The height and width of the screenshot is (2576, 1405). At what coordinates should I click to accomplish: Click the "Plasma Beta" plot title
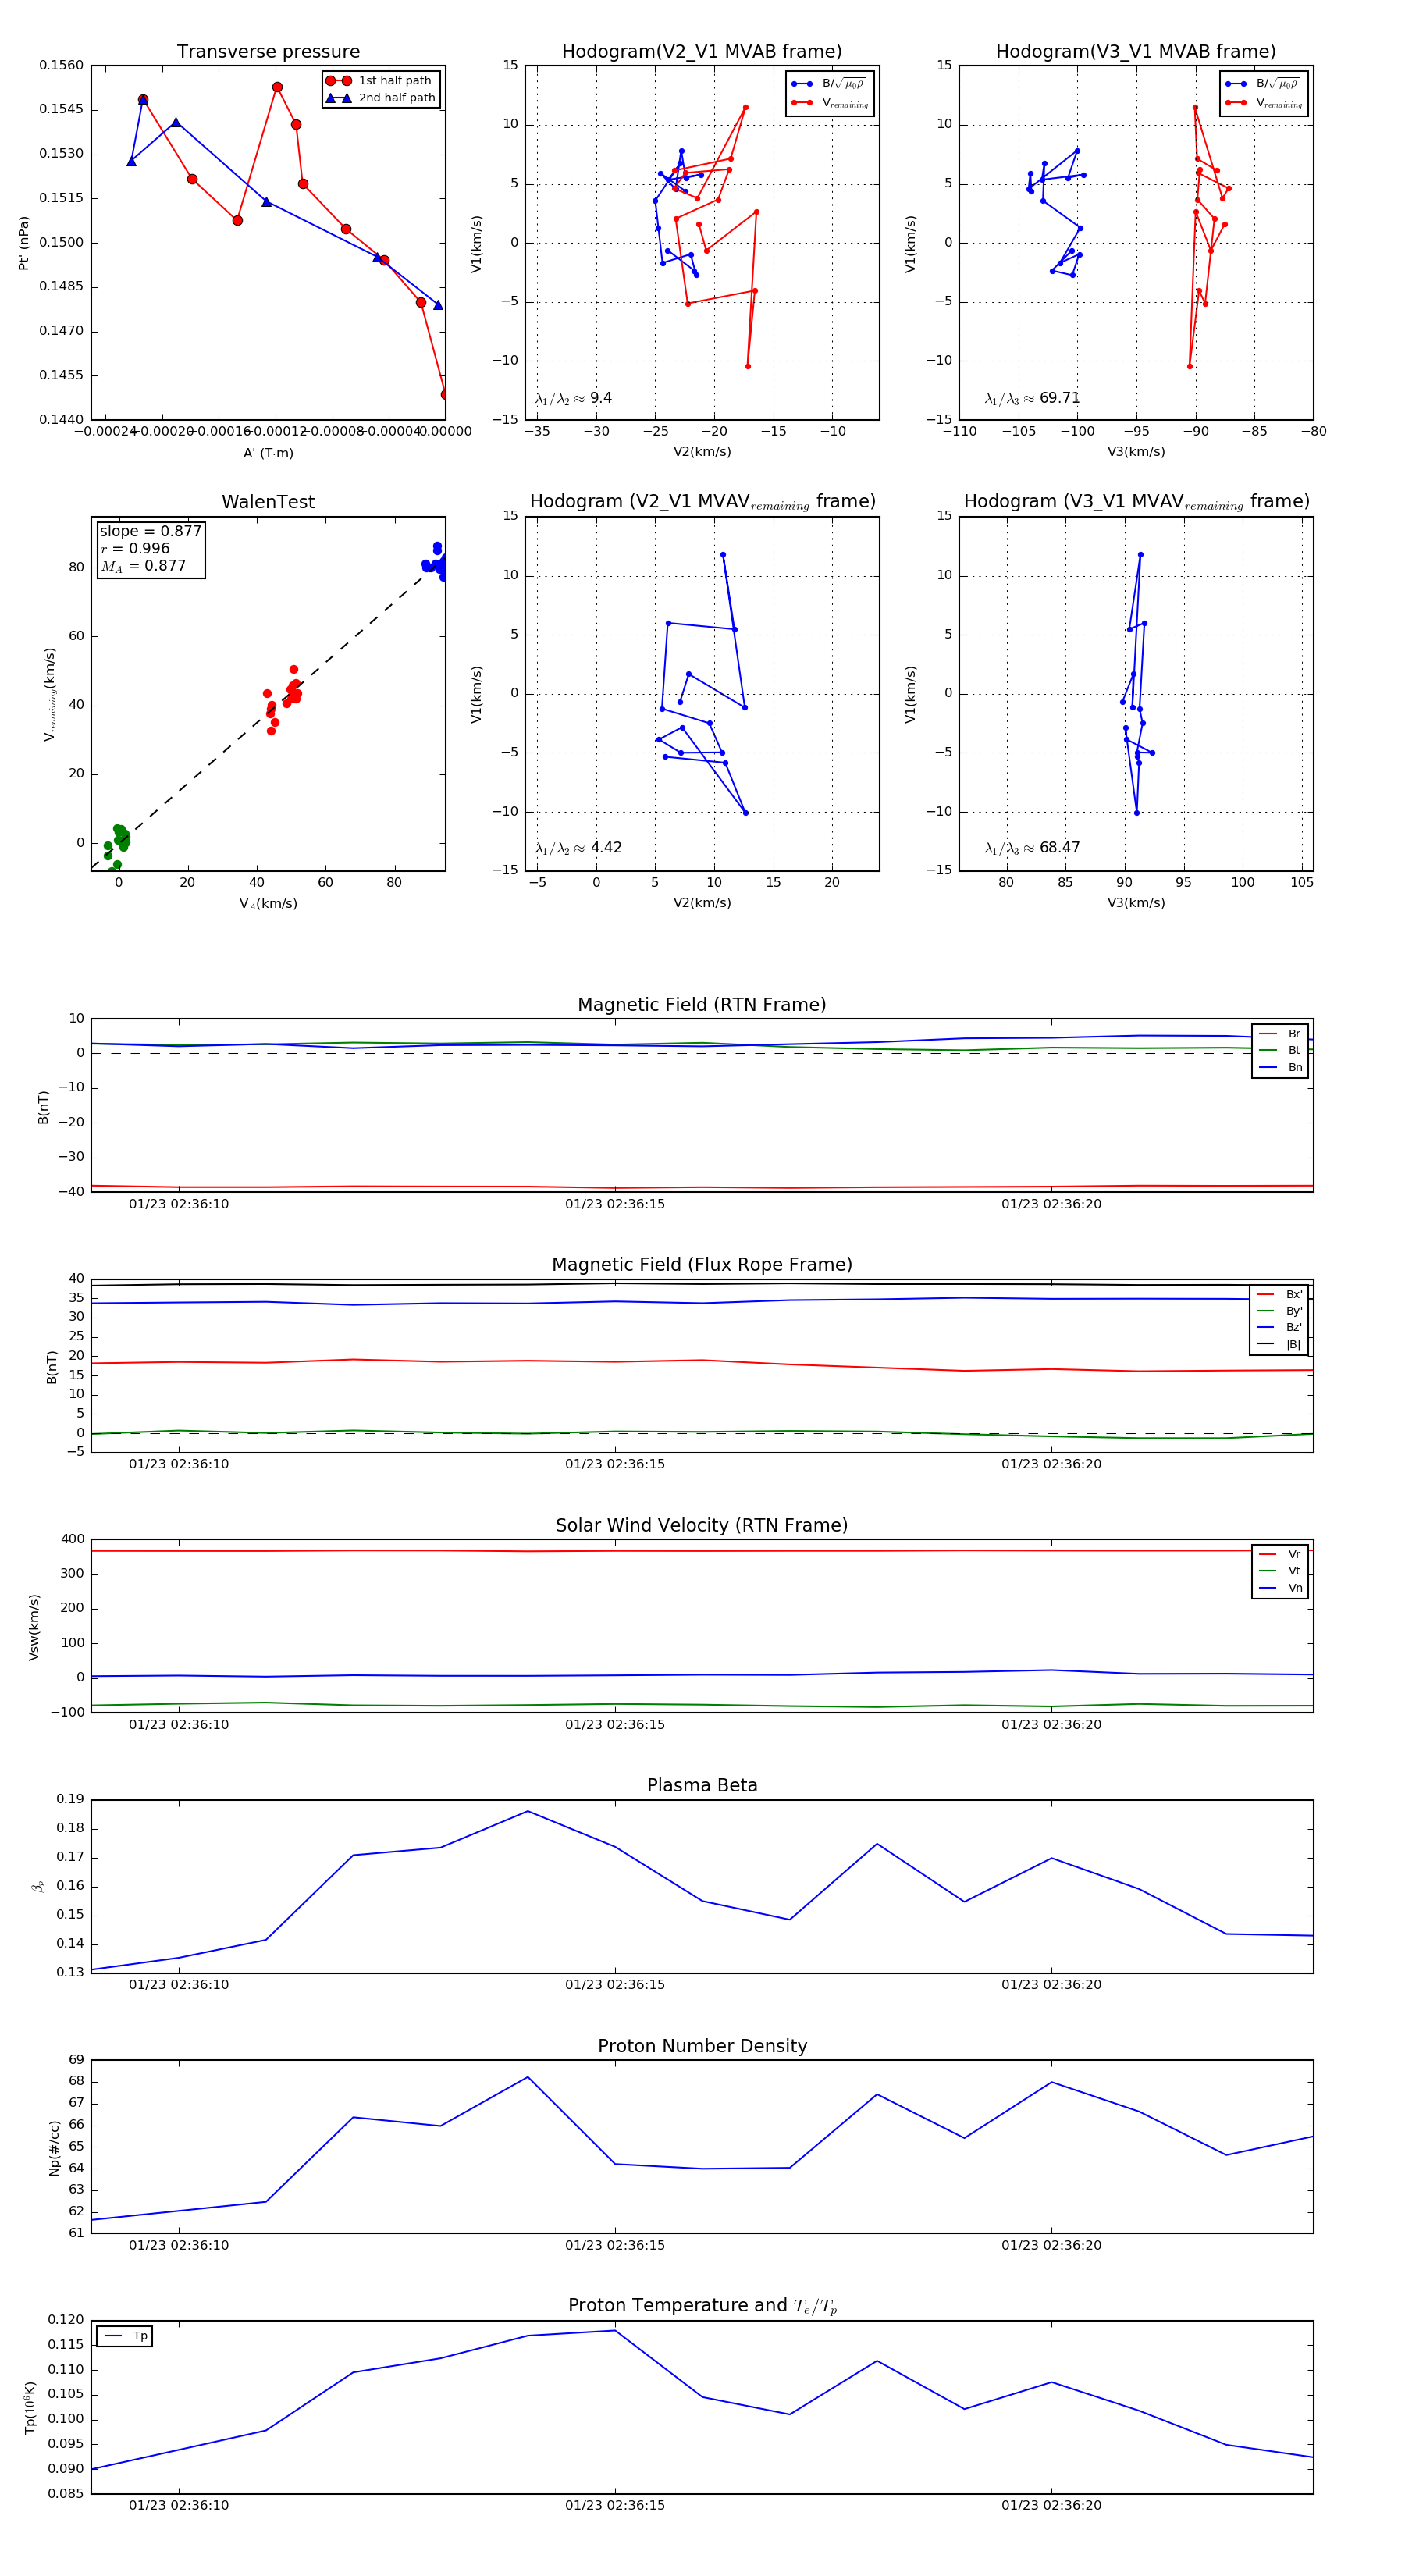702,1786
